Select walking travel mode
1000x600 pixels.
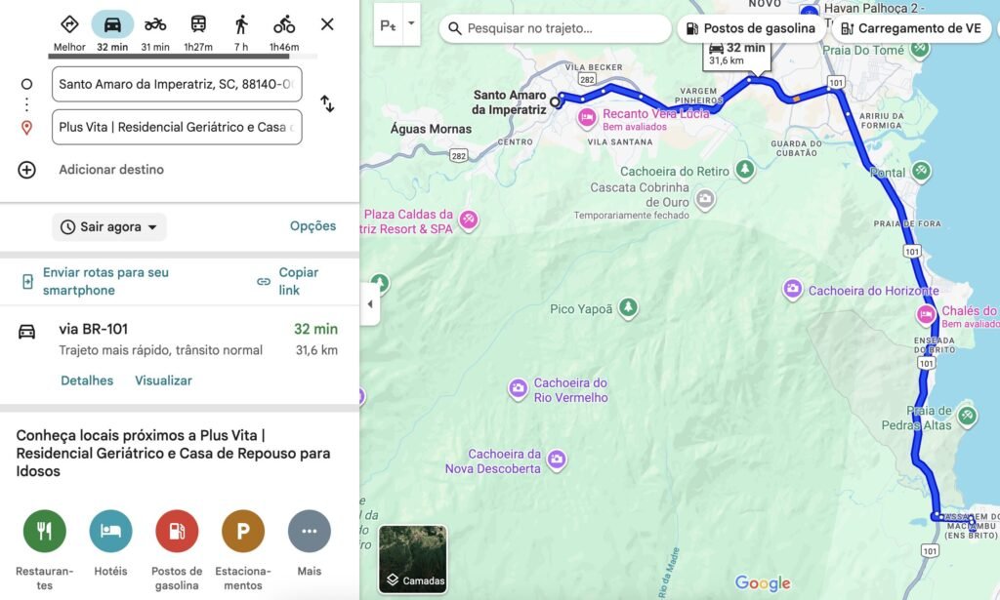tap(241, 25)
